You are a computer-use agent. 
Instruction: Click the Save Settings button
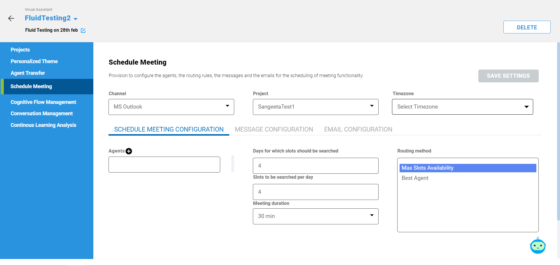[x=508, y=76]
